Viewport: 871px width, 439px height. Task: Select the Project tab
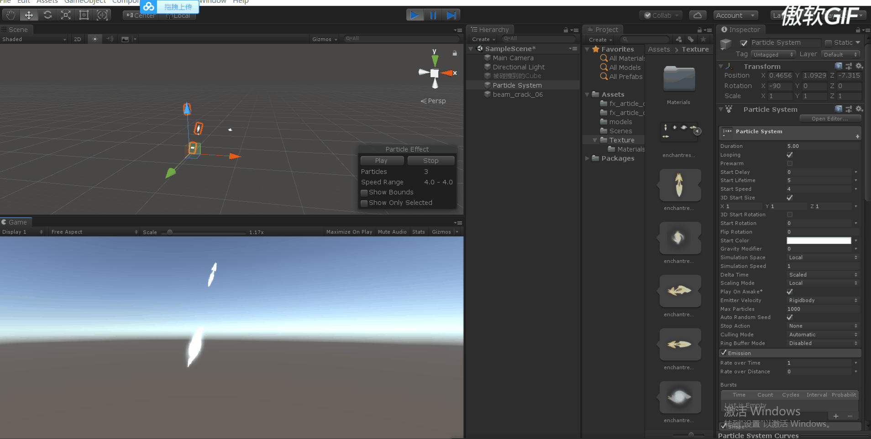click(x=603, y=30)
